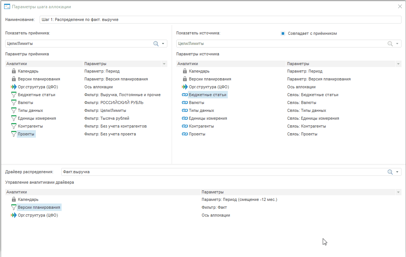
Task: Select Проекты row in receiver parameters
Action: tap(26, 134)
